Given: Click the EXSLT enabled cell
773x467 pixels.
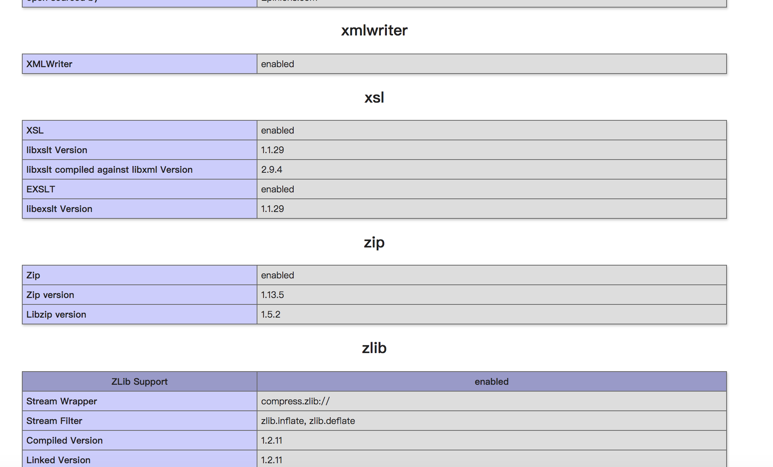Looking at the screenshot, I should [x=277, y=189].
